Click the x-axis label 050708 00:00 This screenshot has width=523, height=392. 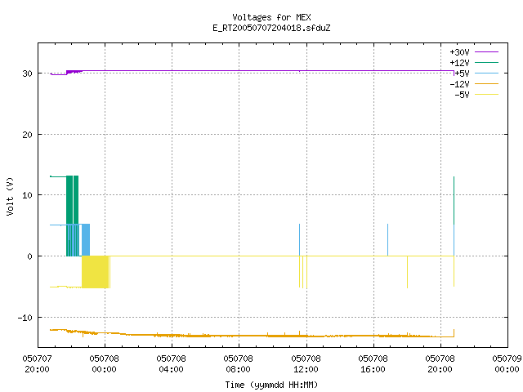(104, 363)
